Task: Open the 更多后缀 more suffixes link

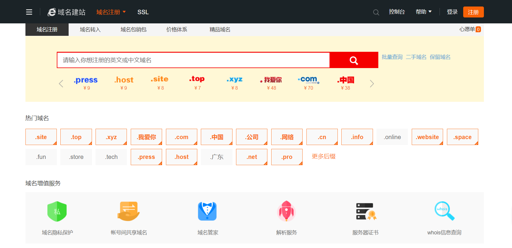Action: pyautogui.click(x=324, y=157)
